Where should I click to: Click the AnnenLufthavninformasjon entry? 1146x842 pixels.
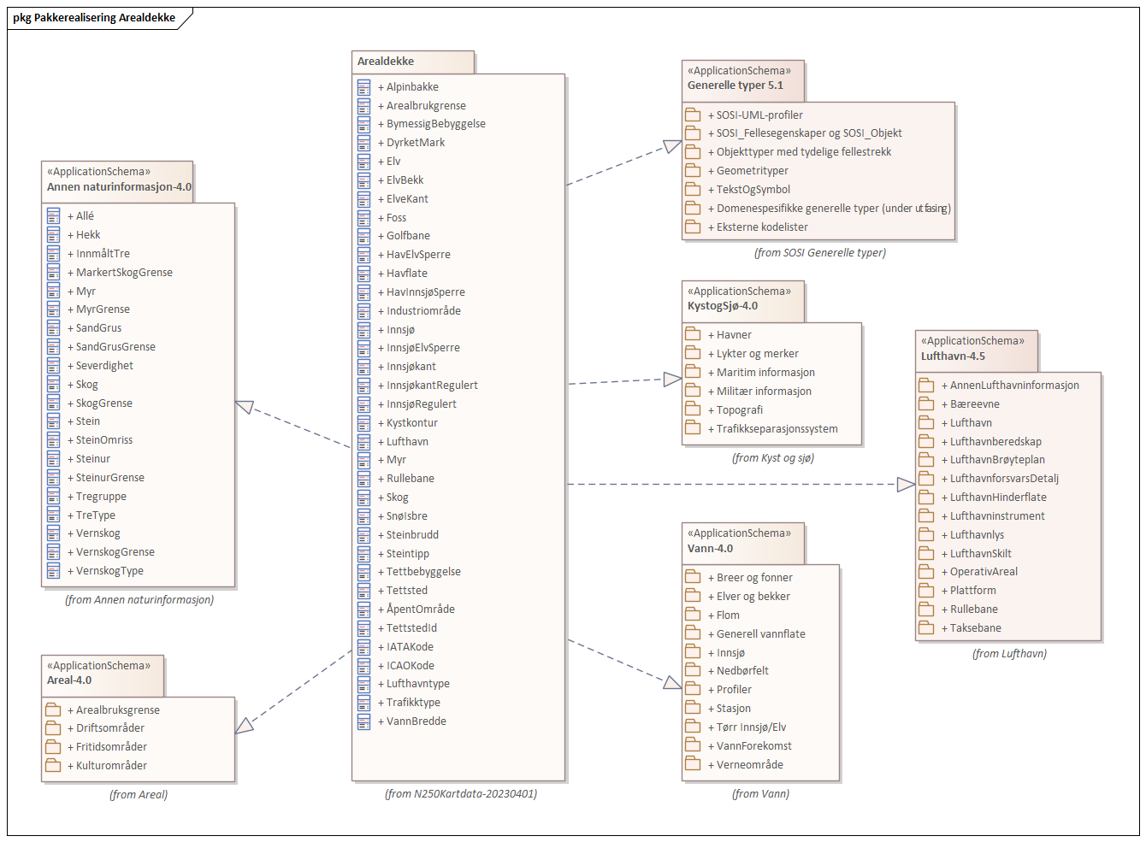click(x=1010, y=386)
